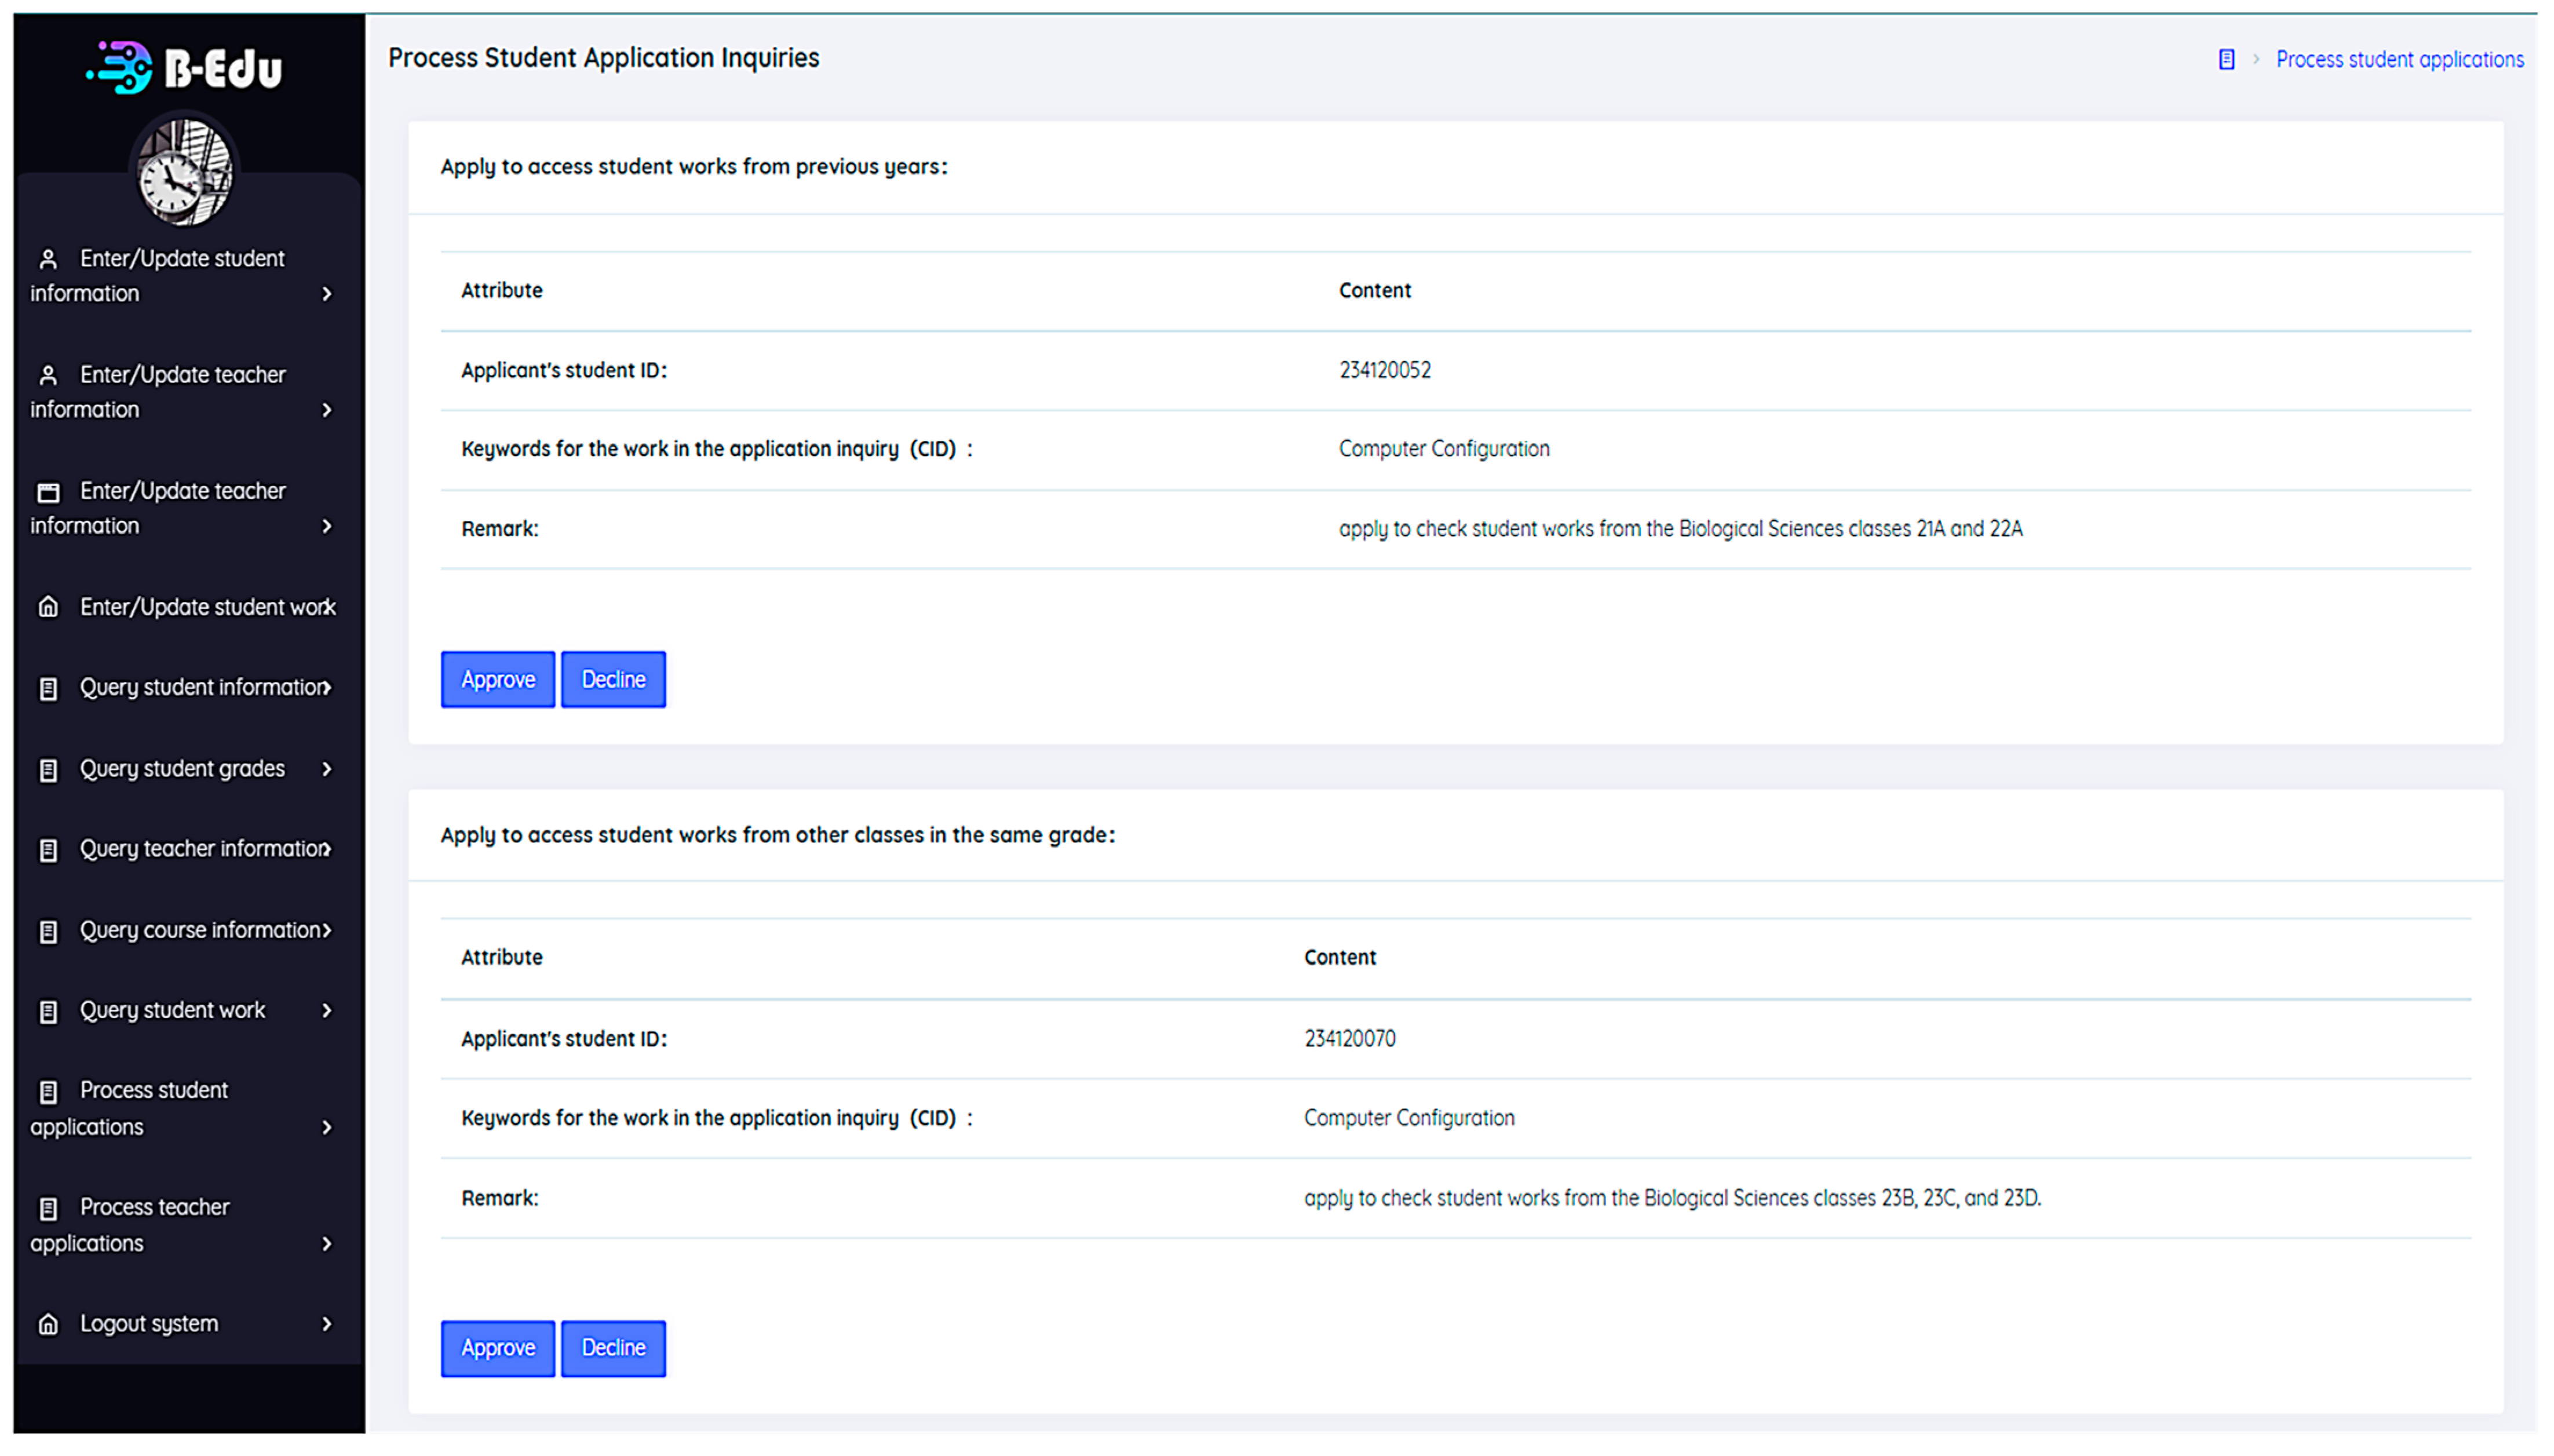Expand Query student grades chevron

tap(327, 769)
